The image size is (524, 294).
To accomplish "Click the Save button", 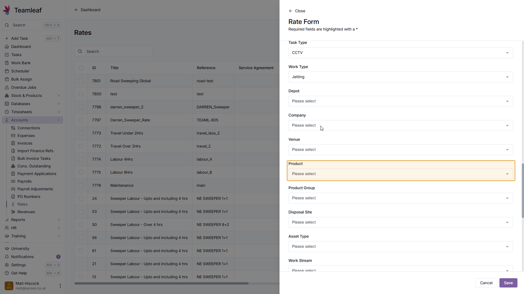I will pos(508,283).
